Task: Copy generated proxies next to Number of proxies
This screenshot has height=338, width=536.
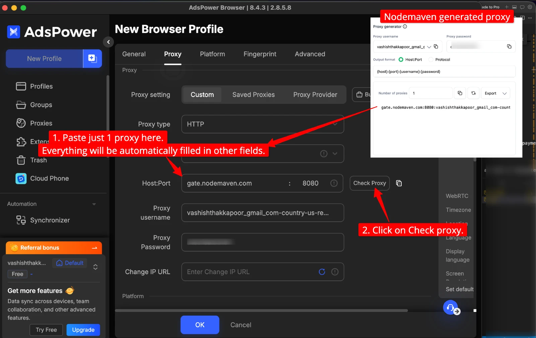Action: pos(460,93)
